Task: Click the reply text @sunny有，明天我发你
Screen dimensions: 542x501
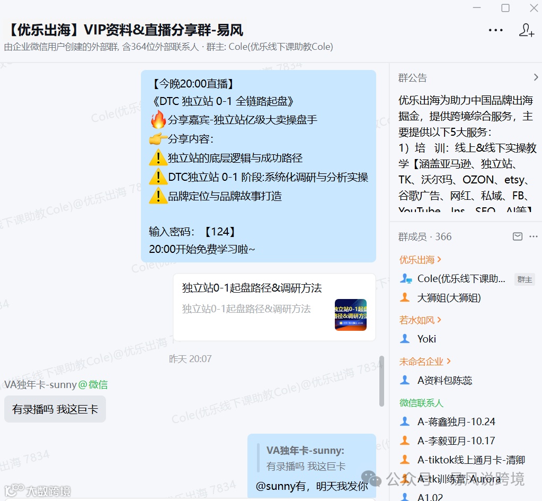Action: (x=312, y=486)
